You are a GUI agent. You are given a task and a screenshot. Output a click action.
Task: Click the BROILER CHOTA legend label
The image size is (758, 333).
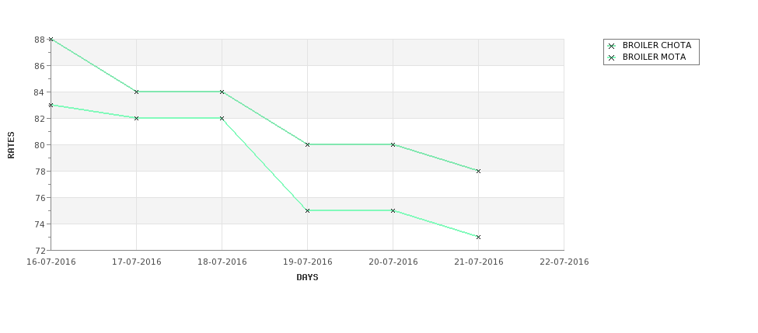pyautogui.click(x=657, y=45)
